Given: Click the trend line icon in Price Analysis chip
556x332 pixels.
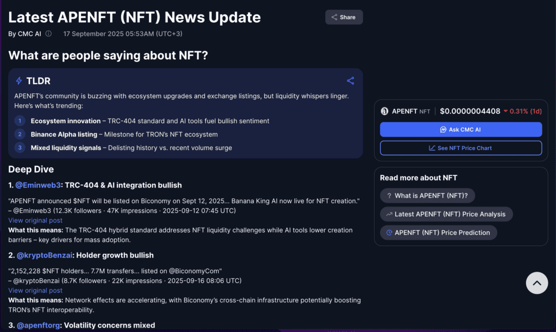Looking at the screenshot, I should [389, 214].
